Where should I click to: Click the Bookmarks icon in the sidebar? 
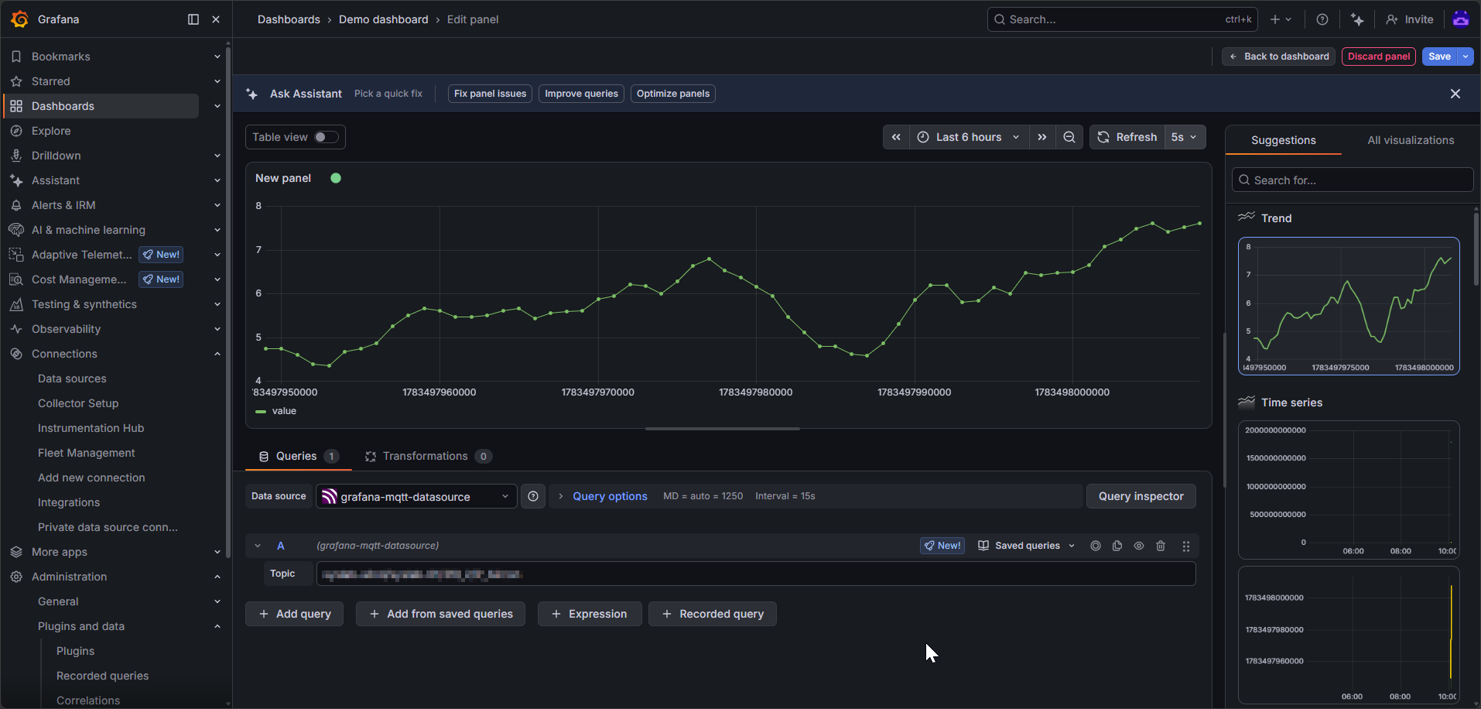(x=16, y=57)
